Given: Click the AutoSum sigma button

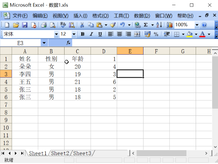Looking at the screenshot, I should coord(146,25).
